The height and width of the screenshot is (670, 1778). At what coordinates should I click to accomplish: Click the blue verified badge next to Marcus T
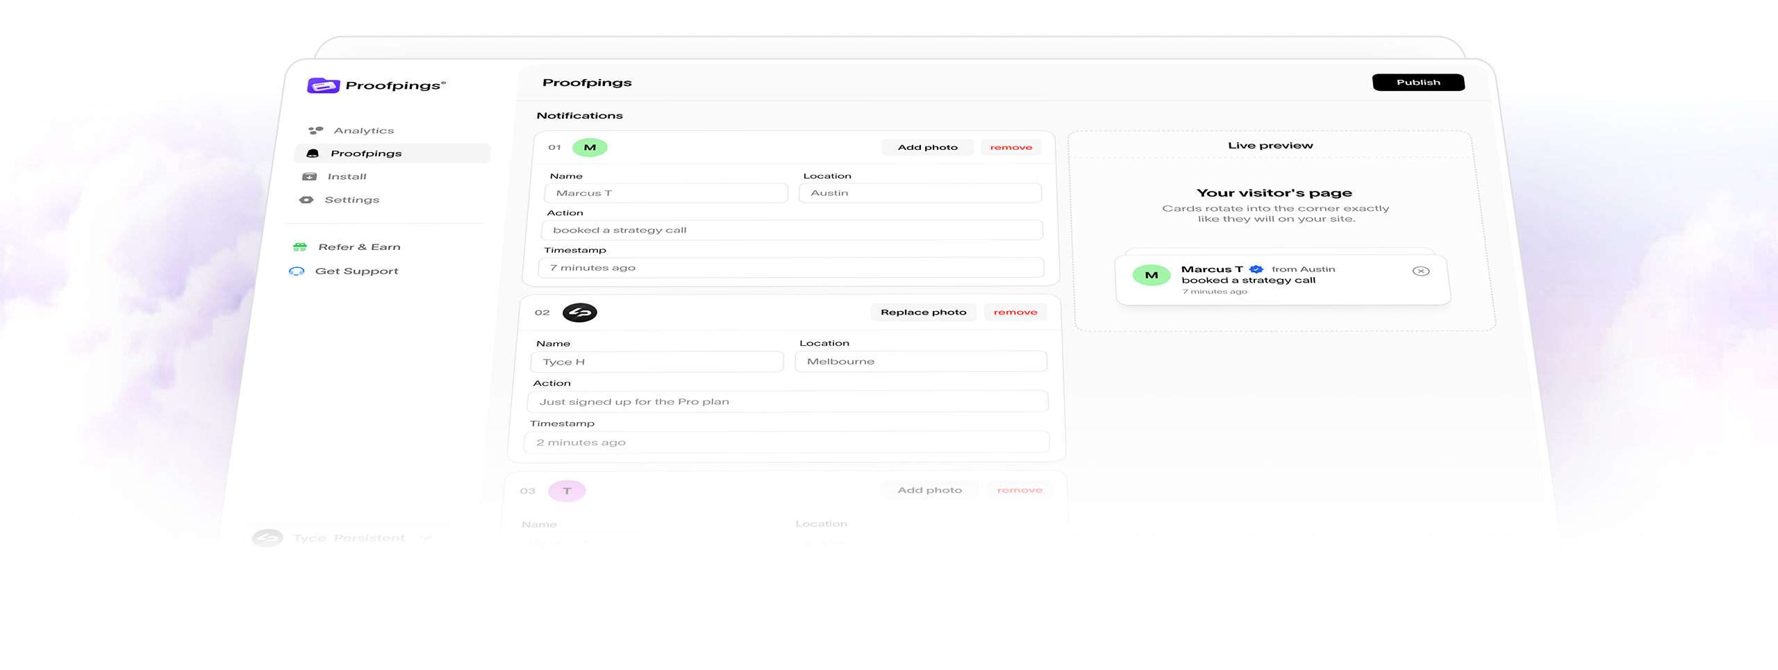click(1256, 269)
